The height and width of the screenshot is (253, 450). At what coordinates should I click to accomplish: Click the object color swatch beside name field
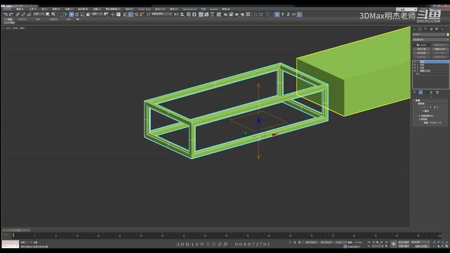[448, 34]
